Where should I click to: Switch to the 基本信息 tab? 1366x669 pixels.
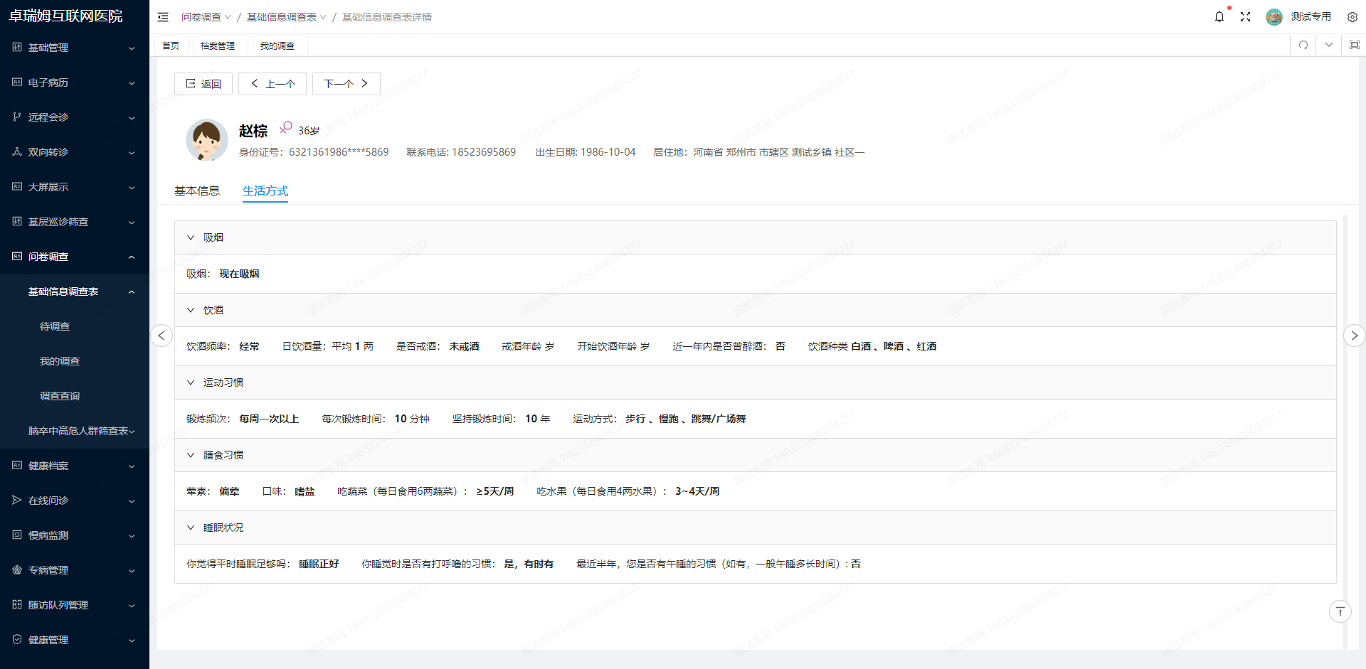(x=197, y=191)
